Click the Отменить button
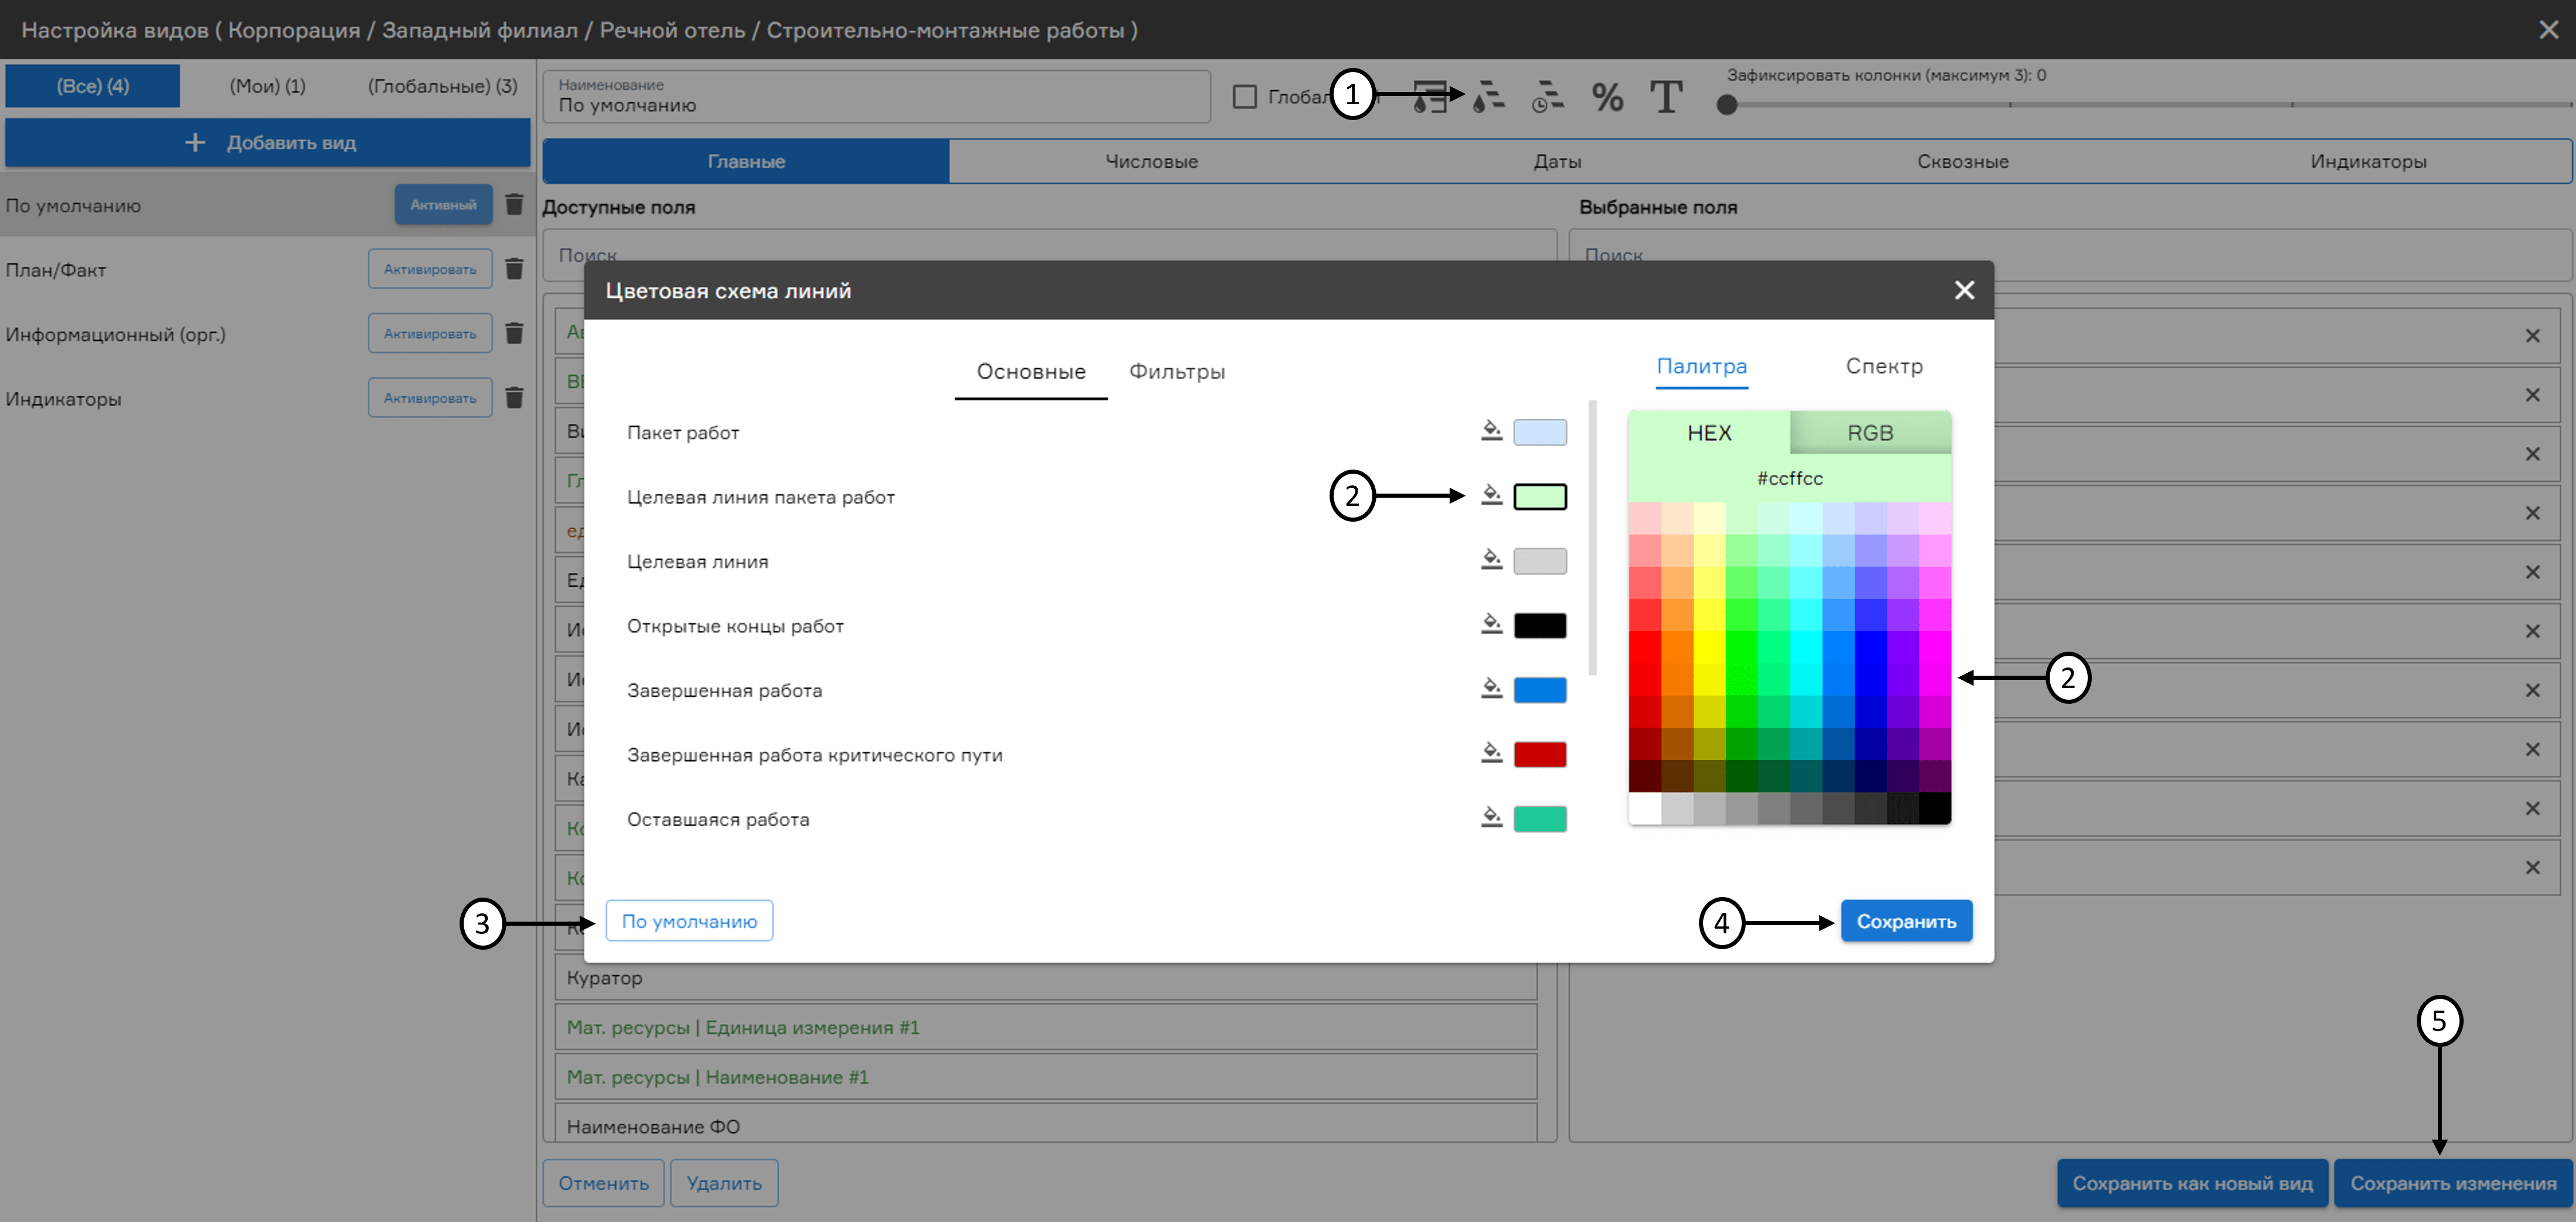 (x=603, y=1183)
